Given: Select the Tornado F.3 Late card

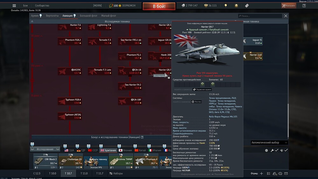Looking at the screenshot, I should pyautogui.click(x=100, y=71).
